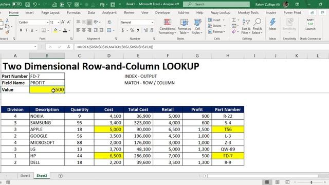Switch to Sheet1 tab
The height and width of the screenshot is (185, 329).
coord(25,176)
